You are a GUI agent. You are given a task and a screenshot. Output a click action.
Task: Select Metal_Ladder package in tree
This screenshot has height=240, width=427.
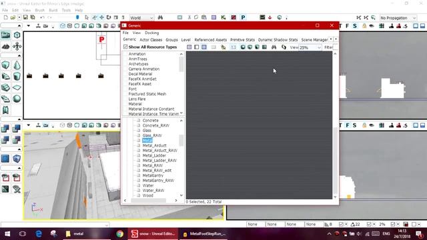tap(154, 155)
